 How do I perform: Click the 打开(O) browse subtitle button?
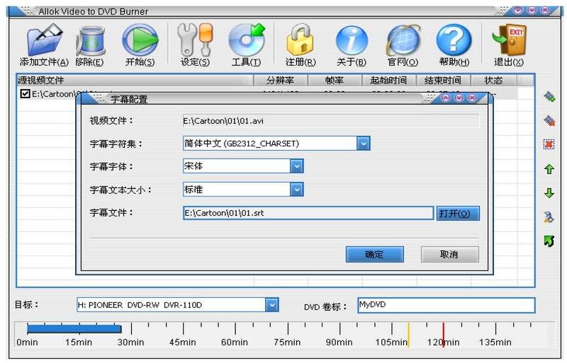458,213
